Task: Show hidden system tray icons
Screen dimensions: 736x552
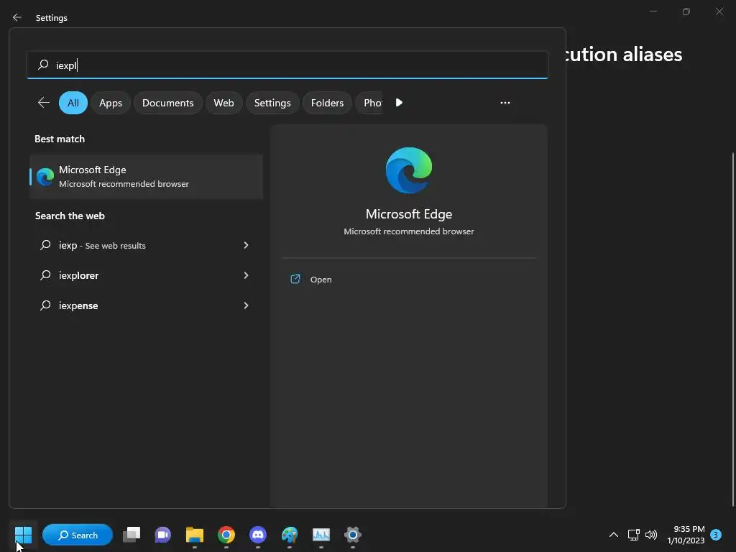Action: (614, 535)
